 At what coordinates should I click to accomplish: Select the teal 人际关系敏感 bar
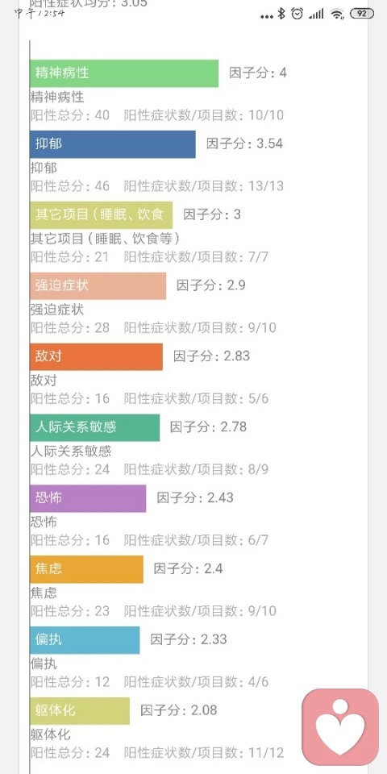click(95, 427)
